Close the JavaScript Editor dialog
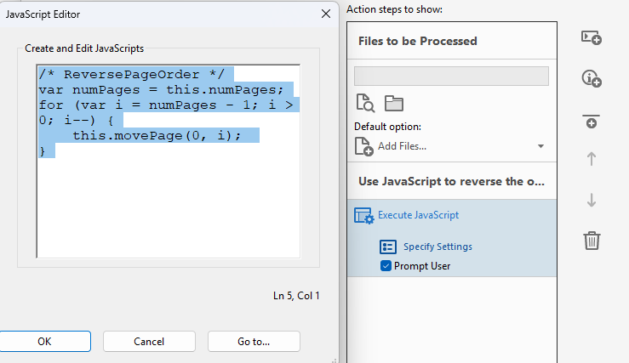The height and width of the screenshot is (363, 629). (x=326, y=14)
